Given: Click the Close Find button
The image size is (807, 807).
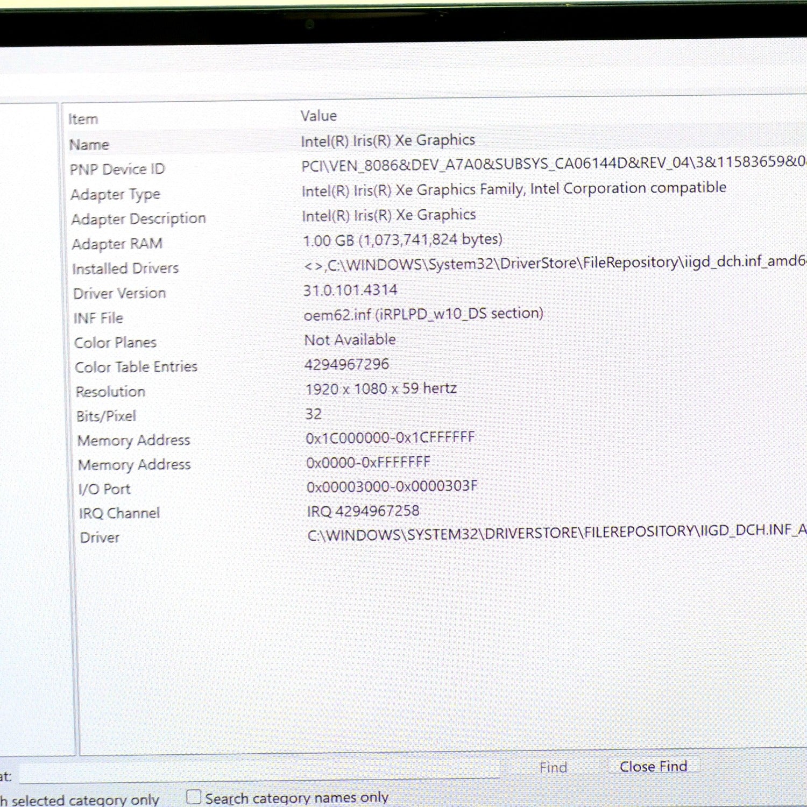Looking at the screenshot, I should point(654,766).
